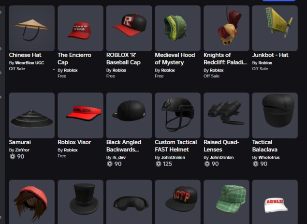Open the green plaid cap thumbnail
Screen dimensions: 307x224
[226, 202]
